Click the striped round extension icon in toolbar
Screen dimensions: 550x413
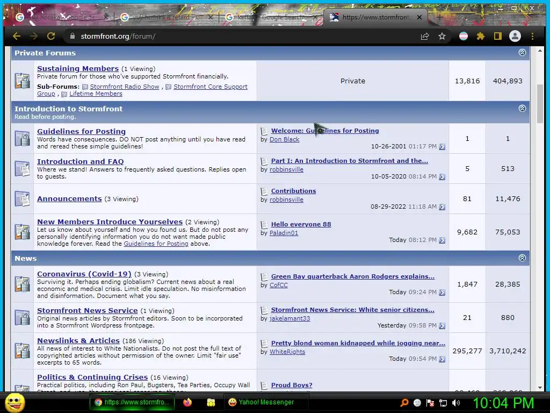[464, 36]
